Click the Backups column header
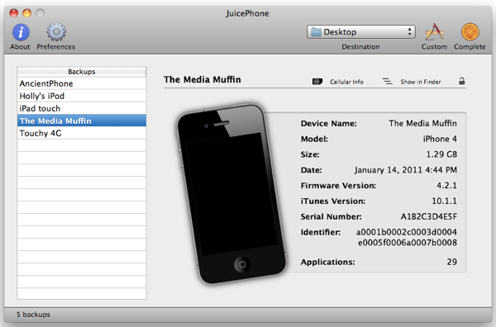This screenshot has width=496, height=327. click(82, 72)
